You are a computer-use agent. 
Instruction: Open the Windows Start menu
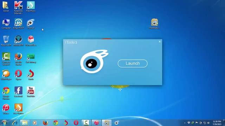4,123
